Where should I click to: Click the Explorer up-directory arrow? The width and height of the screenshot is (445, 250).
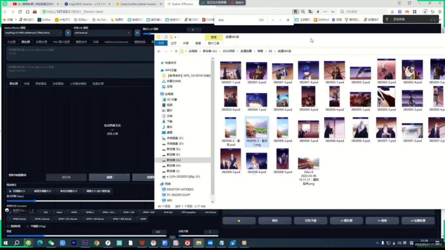[x=176, y=51]
